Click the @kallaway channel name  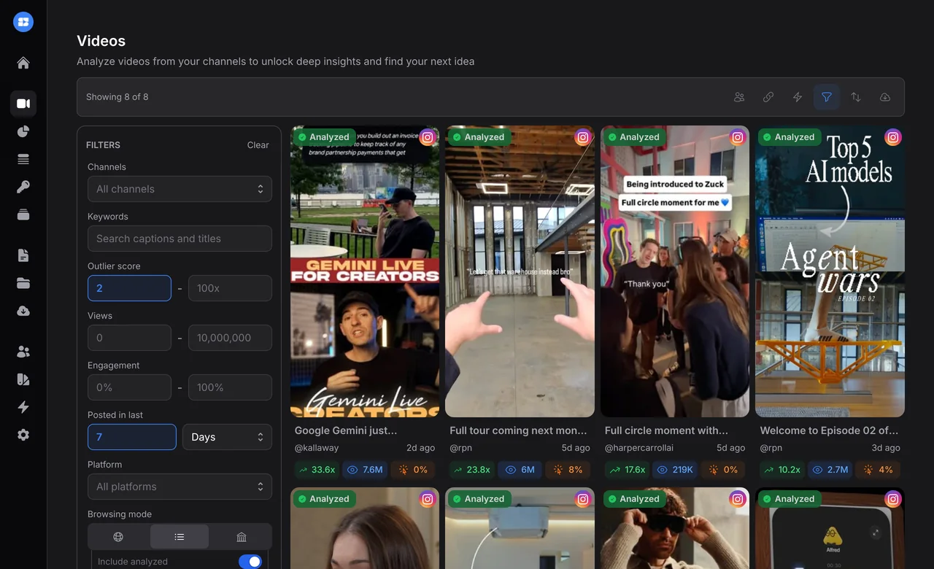coord(317,448)
